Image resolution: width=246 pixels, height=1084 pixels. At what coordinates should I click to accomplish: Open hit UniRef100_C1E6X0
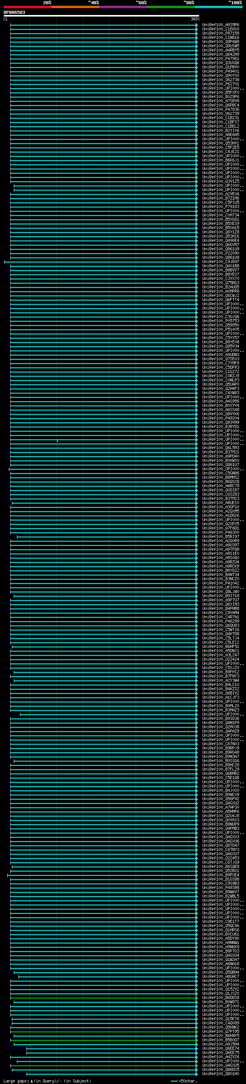(221, 29)
